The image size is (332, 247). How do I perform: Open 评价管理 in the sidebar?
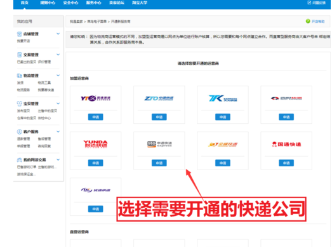(44, 62)
